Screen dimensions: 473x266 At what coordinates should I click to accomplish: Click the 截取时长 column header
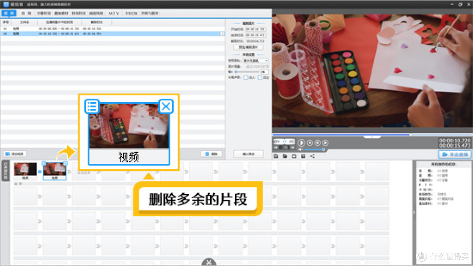click(96, 23)
